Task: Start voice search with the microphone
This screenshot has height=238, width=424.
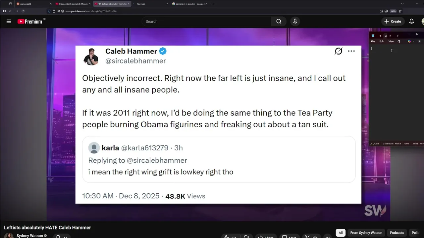Action: coord(295,21)
